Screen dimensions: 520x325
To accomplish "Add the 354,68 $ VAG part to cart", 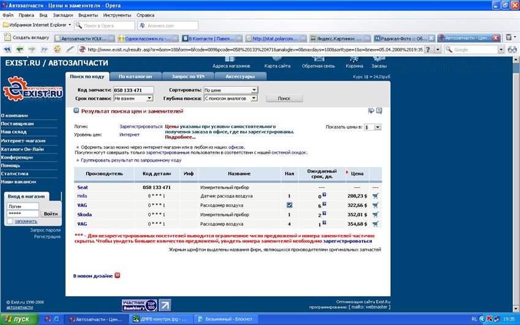I will click(x=375, y=223).
